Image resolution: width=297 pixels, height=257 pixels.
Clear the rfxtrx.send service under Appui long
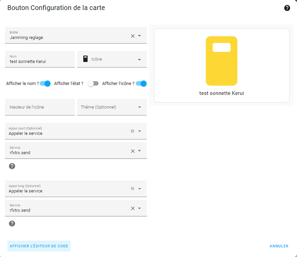[132, 208]
